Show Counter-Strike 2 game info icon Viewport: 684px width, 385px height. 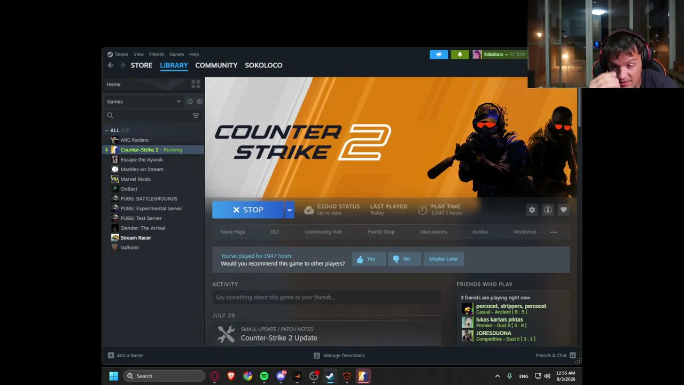[548, 210]
